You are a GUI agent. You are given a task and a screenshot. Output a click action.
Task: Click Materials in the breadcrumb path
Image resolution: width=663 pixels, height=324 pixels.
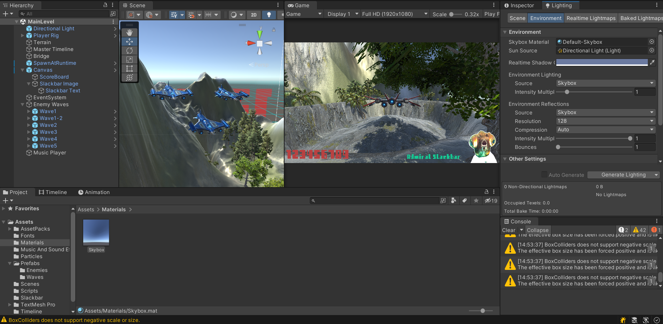tap(114, 210)
